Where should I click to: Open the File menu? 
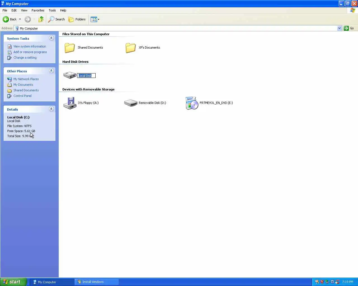tap(5, 10)
